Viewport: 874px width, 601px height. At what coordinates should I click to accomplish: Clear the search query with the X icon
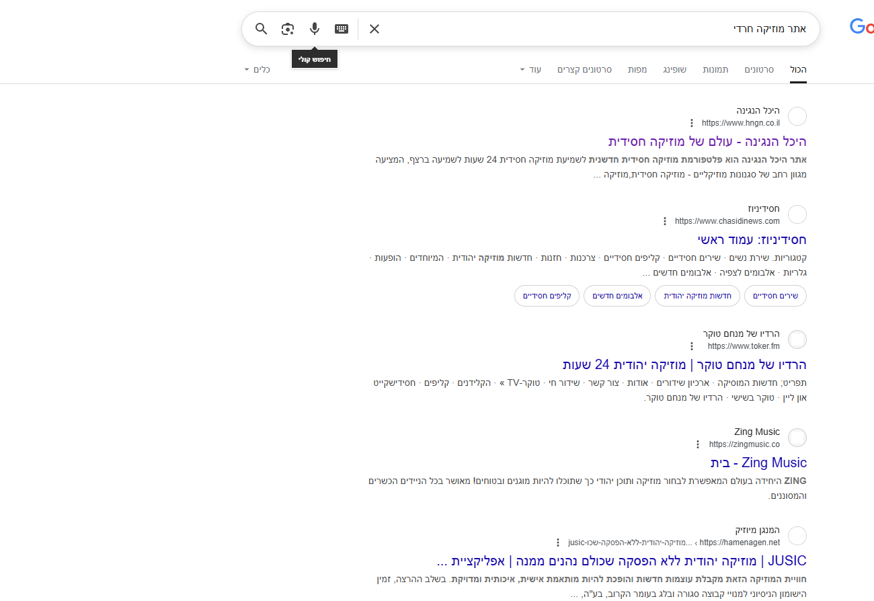point(374,28)
